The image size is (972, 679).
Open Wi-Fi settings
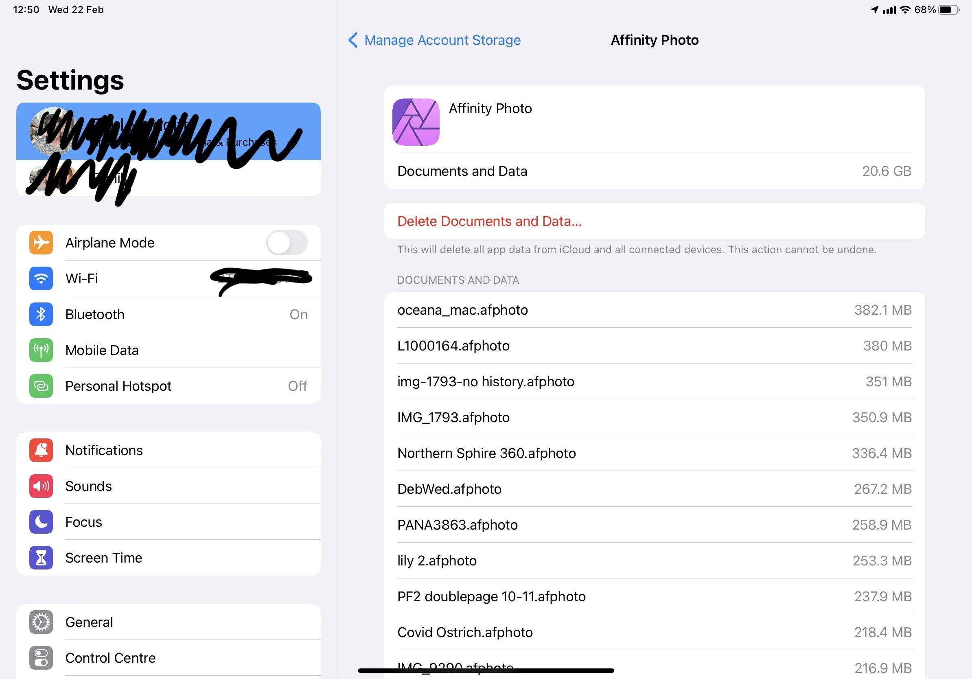pyautogui.click(x=169, y=278)
